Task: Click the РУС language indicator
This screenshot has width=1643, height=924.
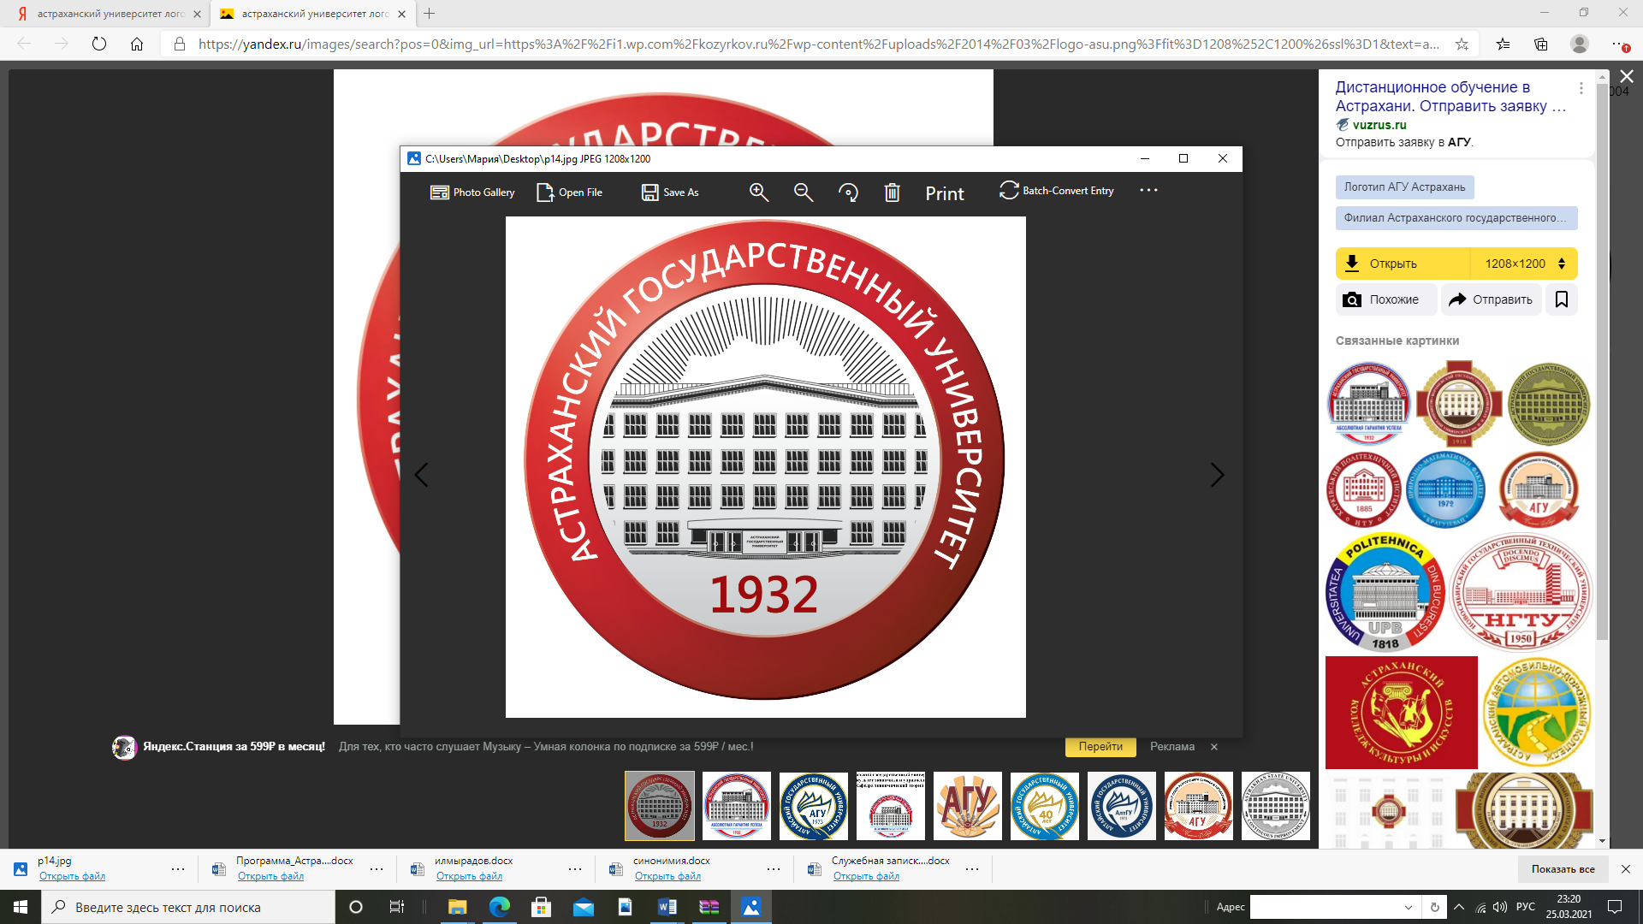Action: coord(1526,907)
